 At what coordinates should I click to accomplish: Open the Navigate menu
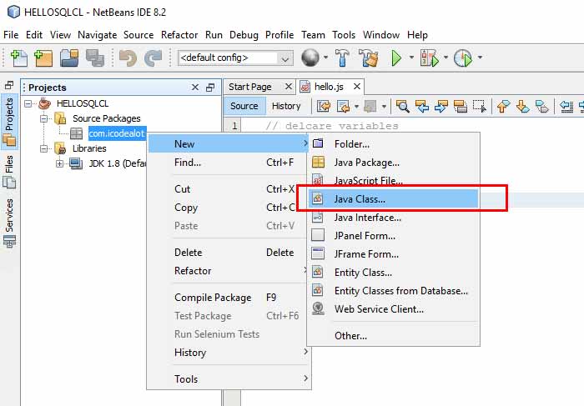(98, 35)
